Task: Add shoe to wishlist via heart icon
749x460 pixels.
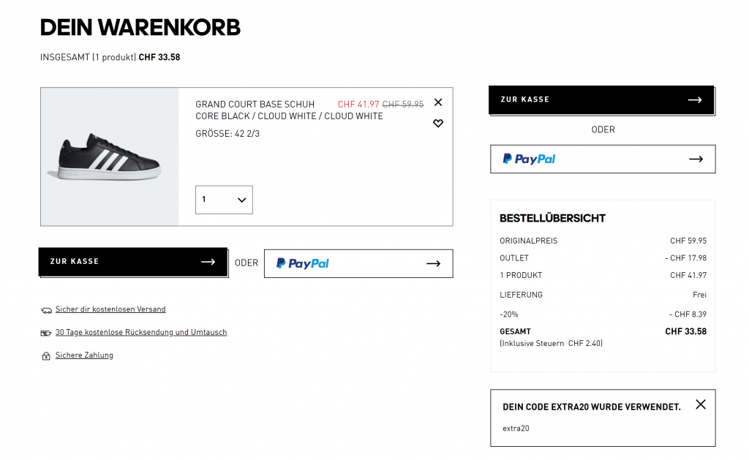Action: point(438,124)
